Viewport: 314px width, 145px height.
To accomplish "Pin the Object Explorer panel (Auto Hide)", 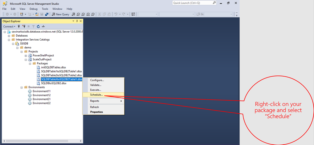I will (x=77, y=21).
